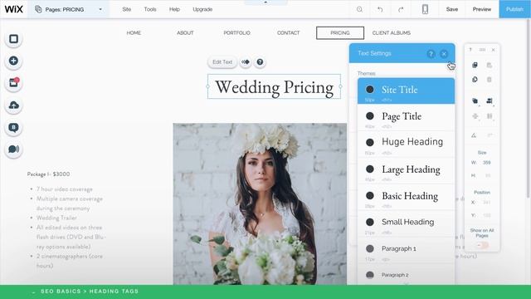Select the Site Title theme
Screen dimensions: 531x299
click(x=406, y=91)
